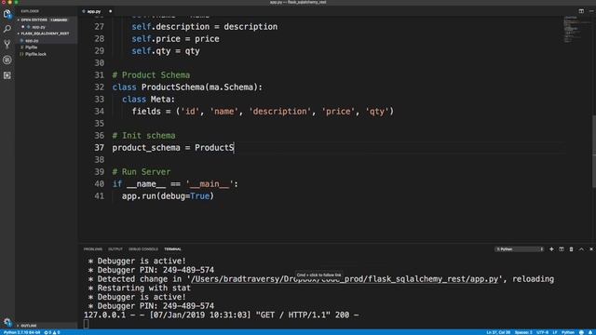Screen dimensions: 596x335
Task: Open errors and warnings count in status bar
Action: point(52,332)
